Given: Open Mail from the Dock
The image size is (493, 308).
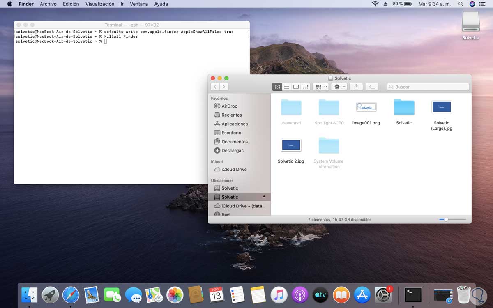Looking at the screenshot, I should (92, 295).
